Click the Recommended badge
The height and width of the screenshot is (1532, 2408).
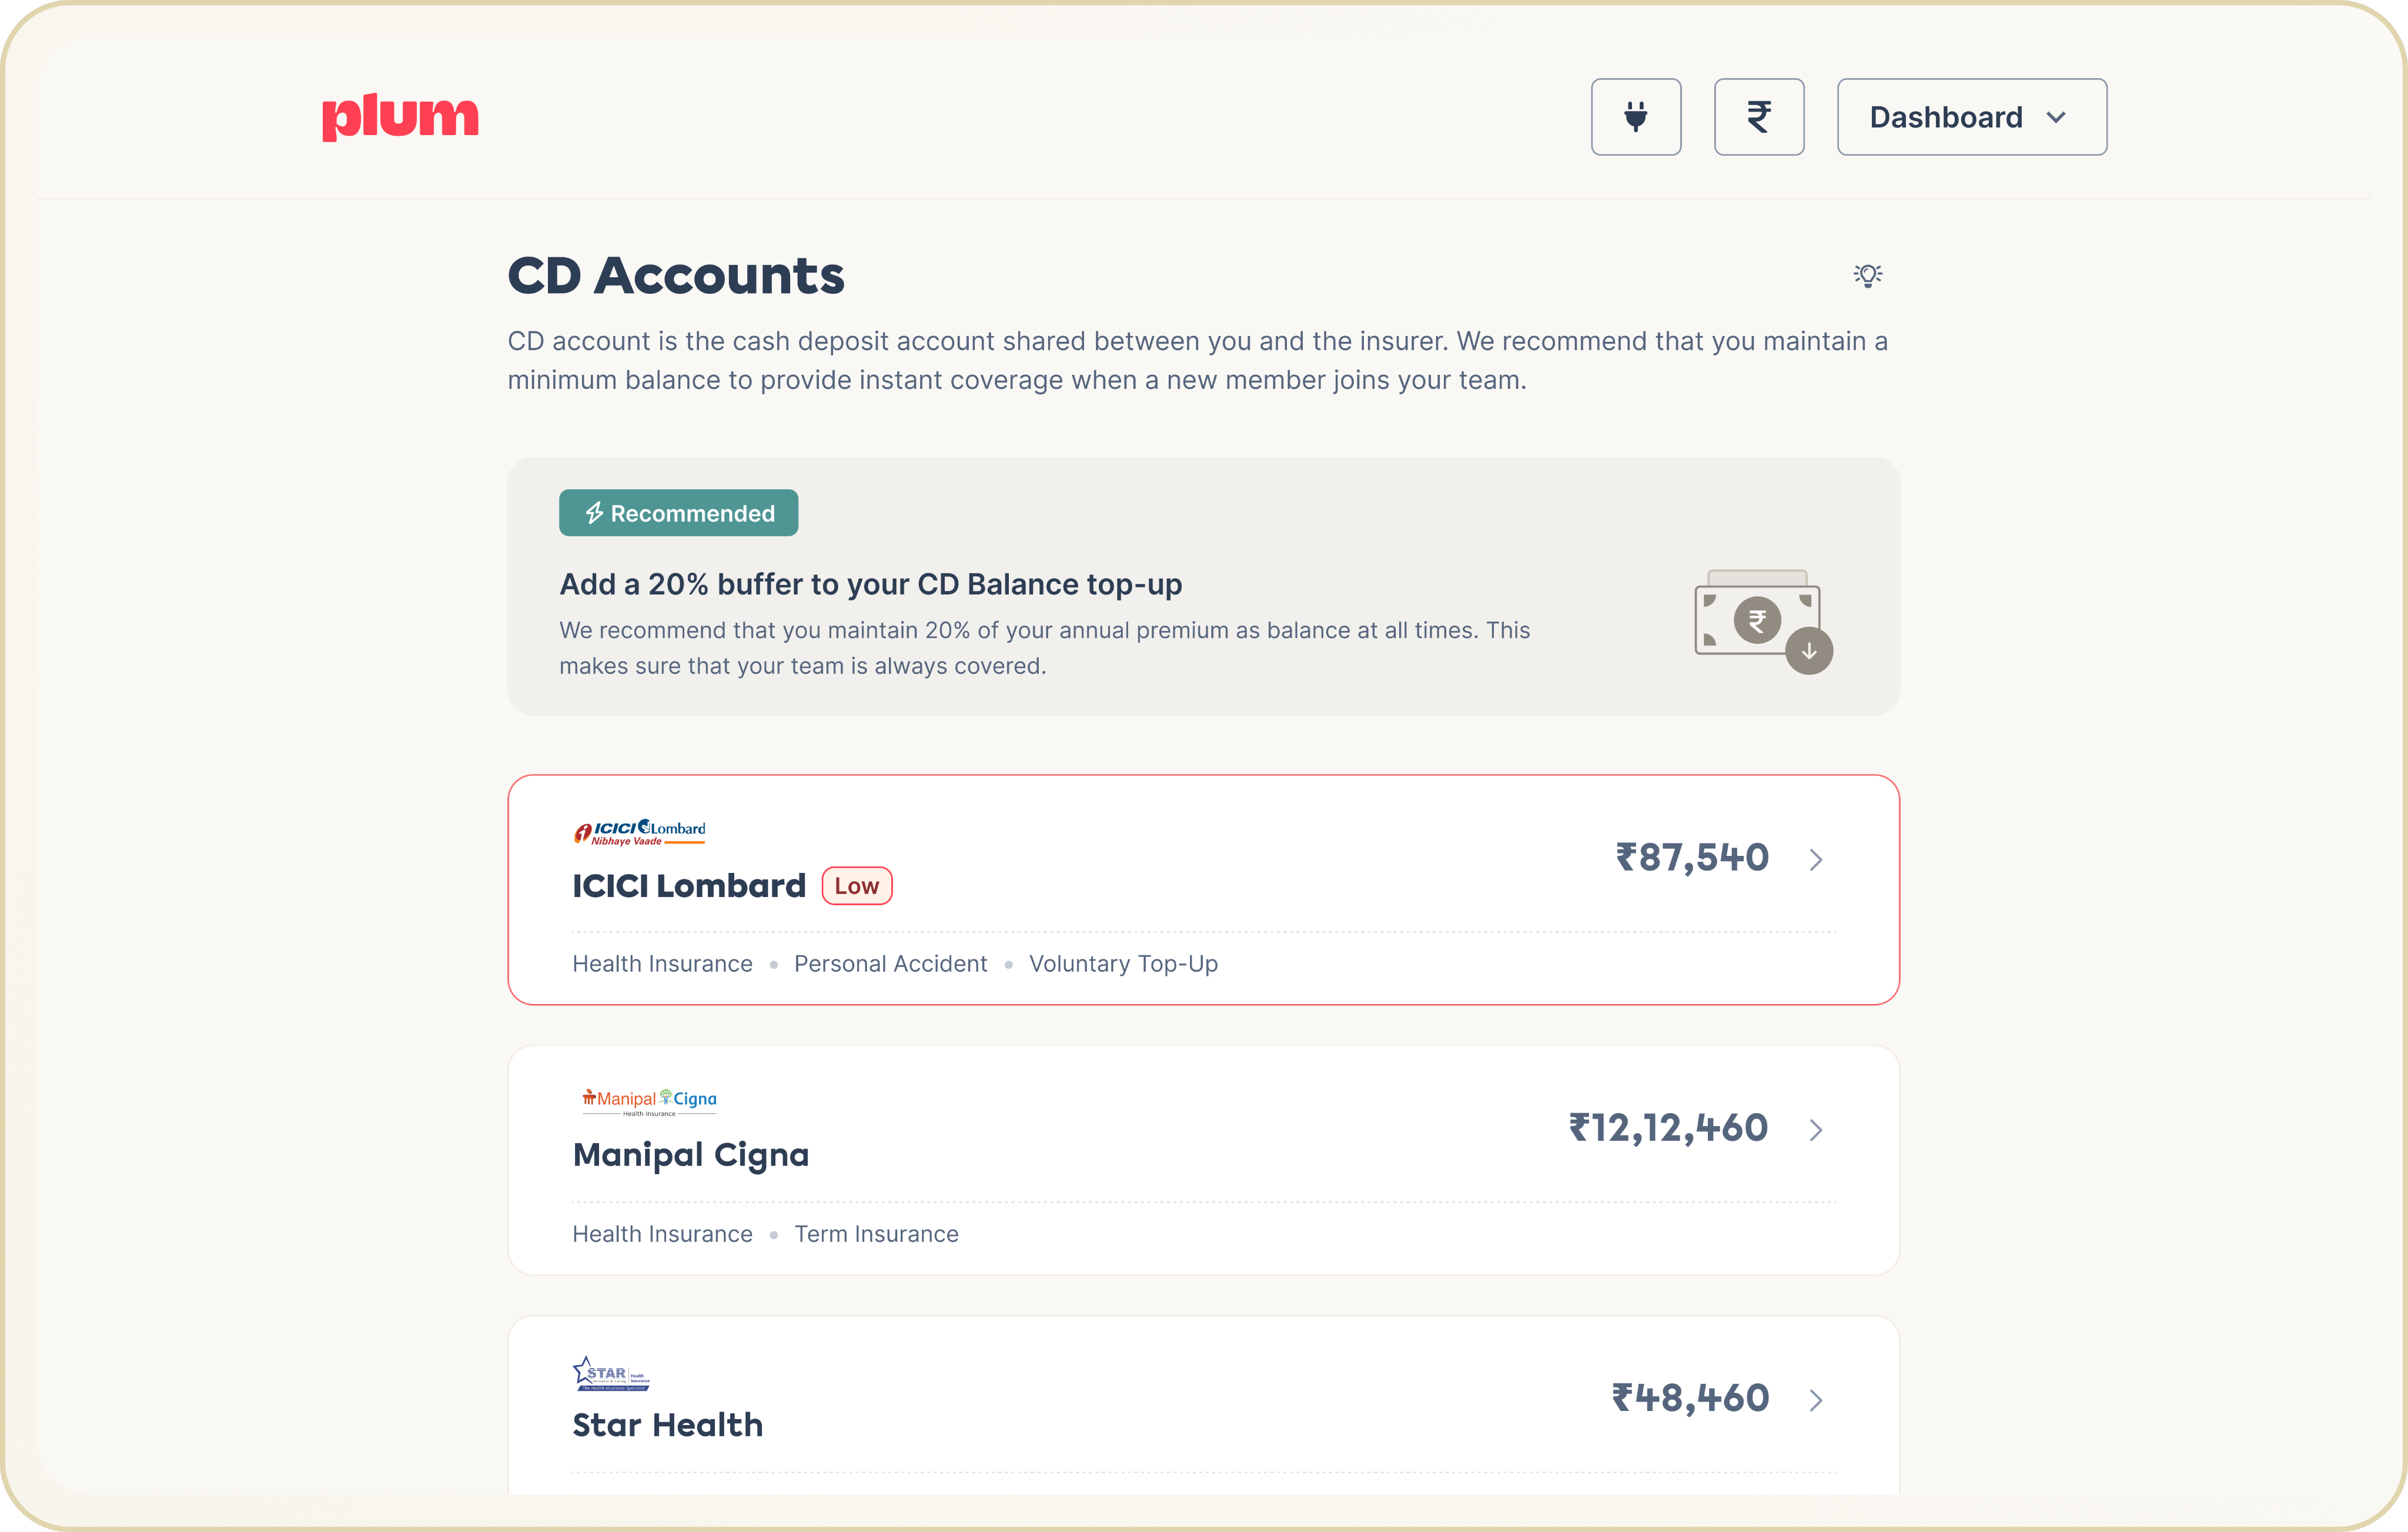pos(678,513)
